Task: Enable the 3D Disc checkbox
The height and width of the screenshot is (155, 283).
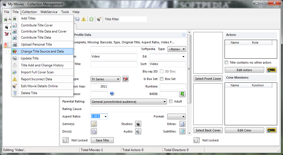Action: click(161, 71)
